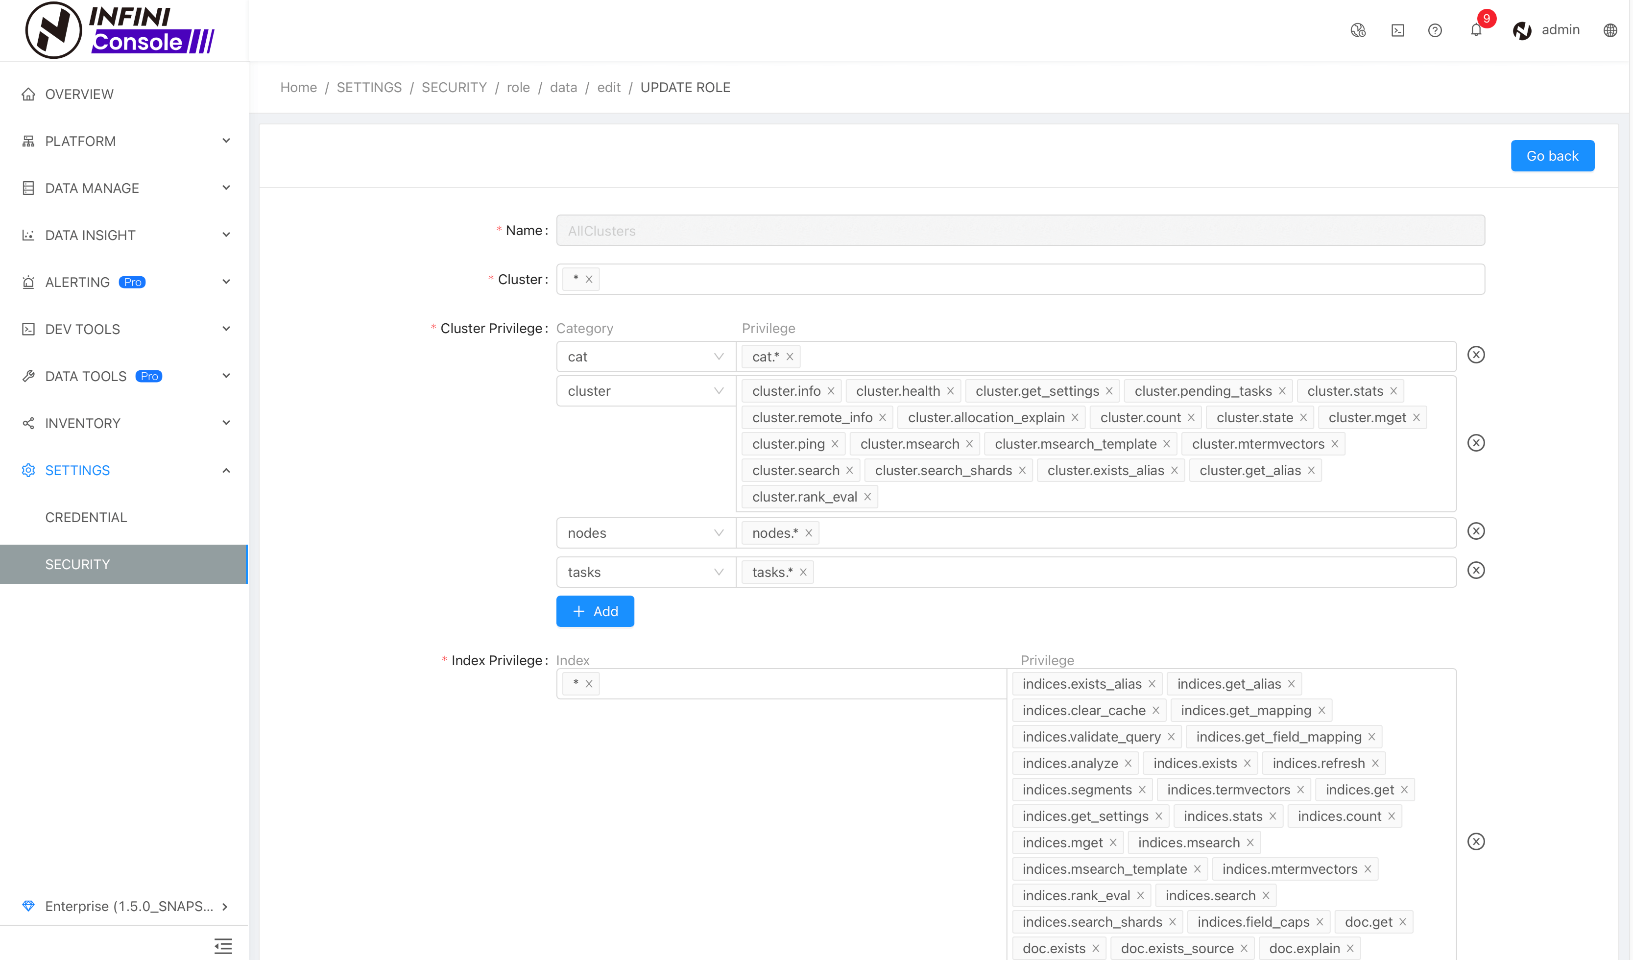
Task: Remove tasks.* privilege tag
Action: point(803,572)
